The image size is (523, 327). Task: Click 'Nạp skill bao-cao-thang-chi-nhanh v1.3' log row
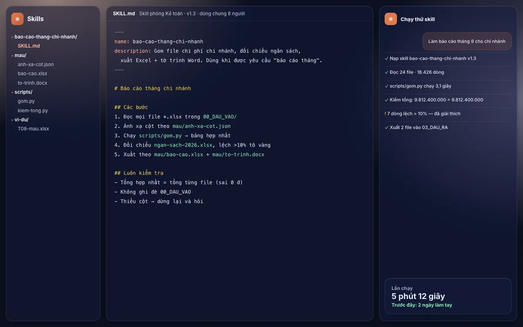tap(448, 58)
